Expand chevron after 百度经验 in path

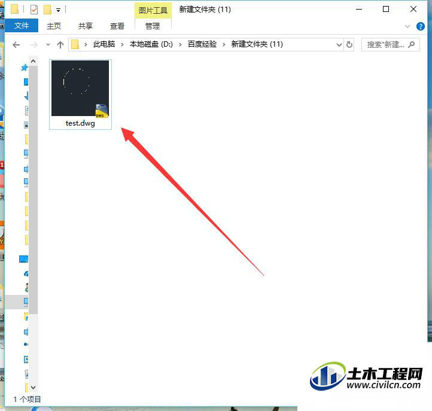(224, 44)
